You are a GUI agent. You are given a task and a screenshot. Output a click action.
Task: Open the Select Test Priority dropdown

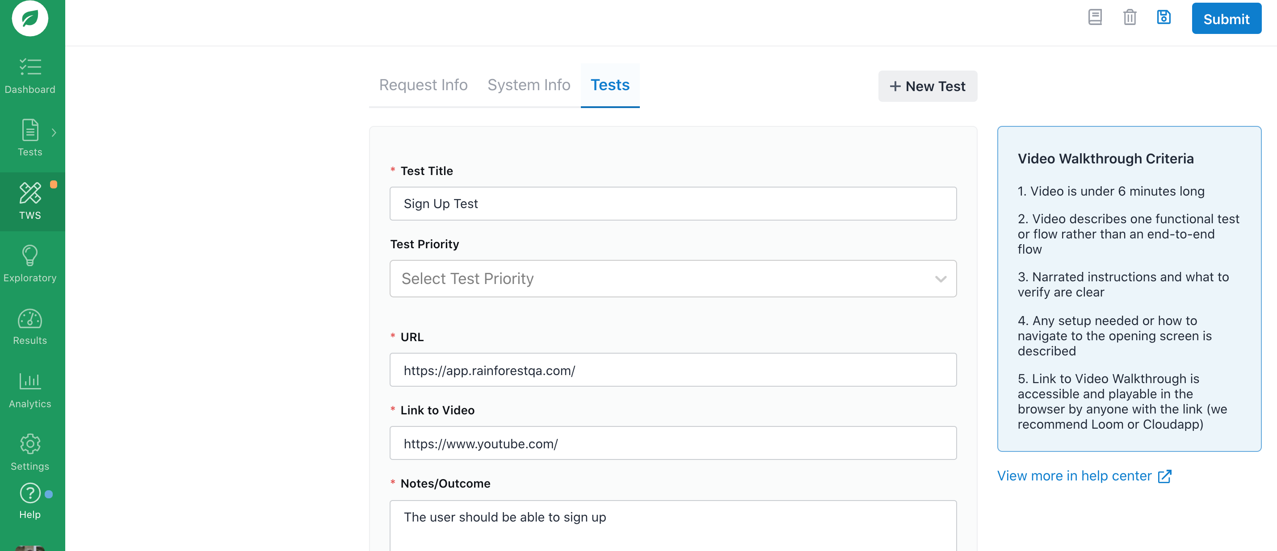(x=673, y=279)
